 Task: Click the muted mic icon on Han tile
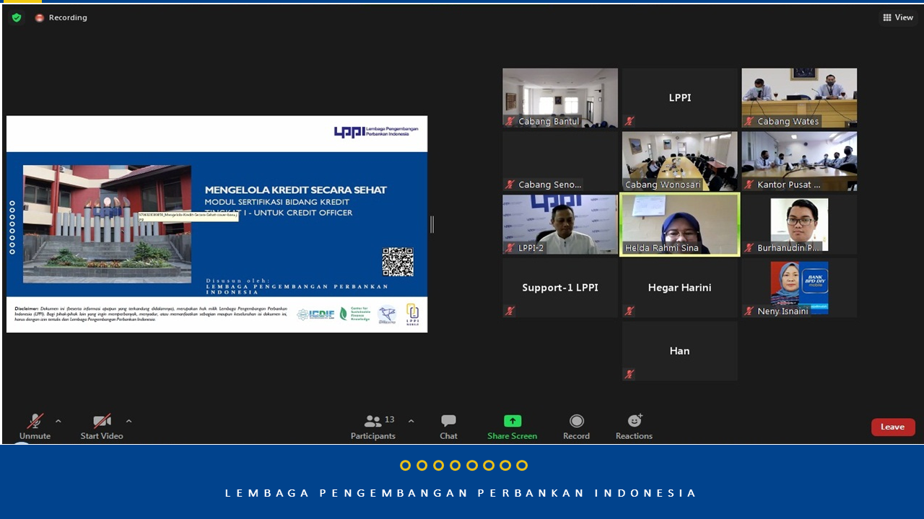(629, 374)
